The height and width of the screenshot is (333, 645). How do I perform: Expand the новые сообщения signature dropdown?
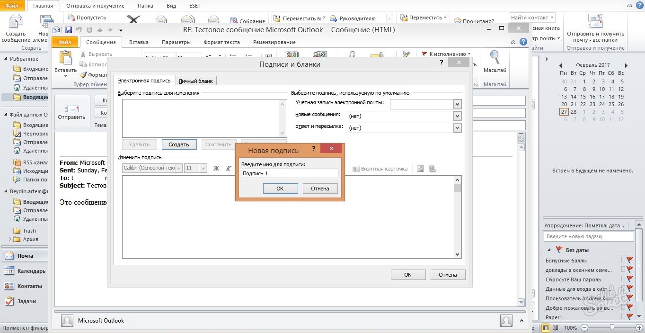[457, 116]
